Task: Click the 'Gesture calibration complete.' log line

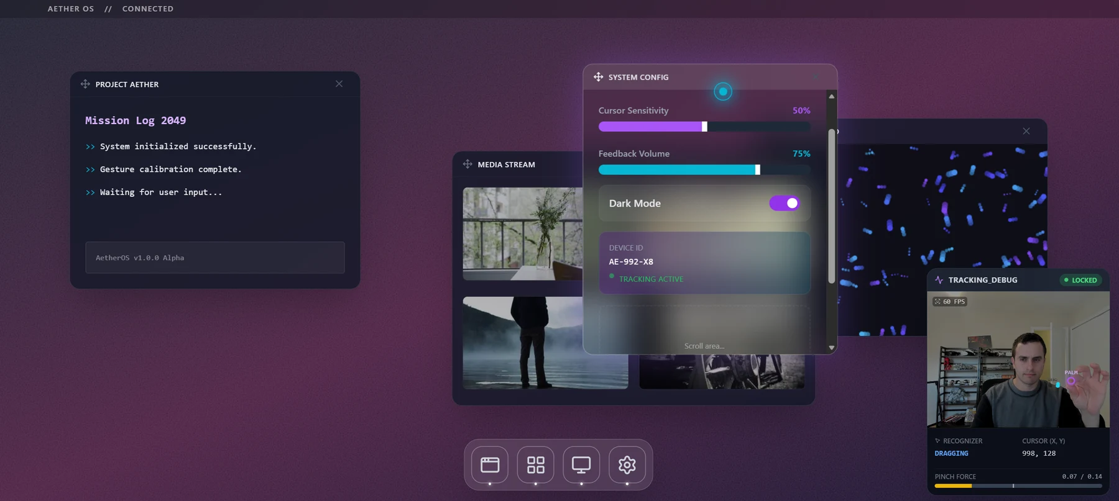Action: tap(170, 169)
